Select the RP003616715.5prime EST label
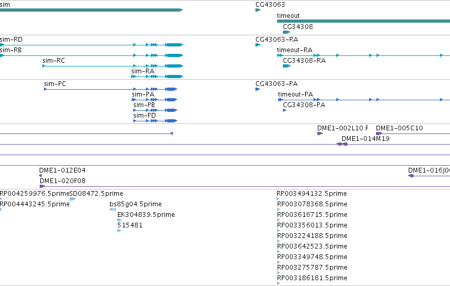Image resolution: width=450 pixels, height=286 pixels. point(312,215)
